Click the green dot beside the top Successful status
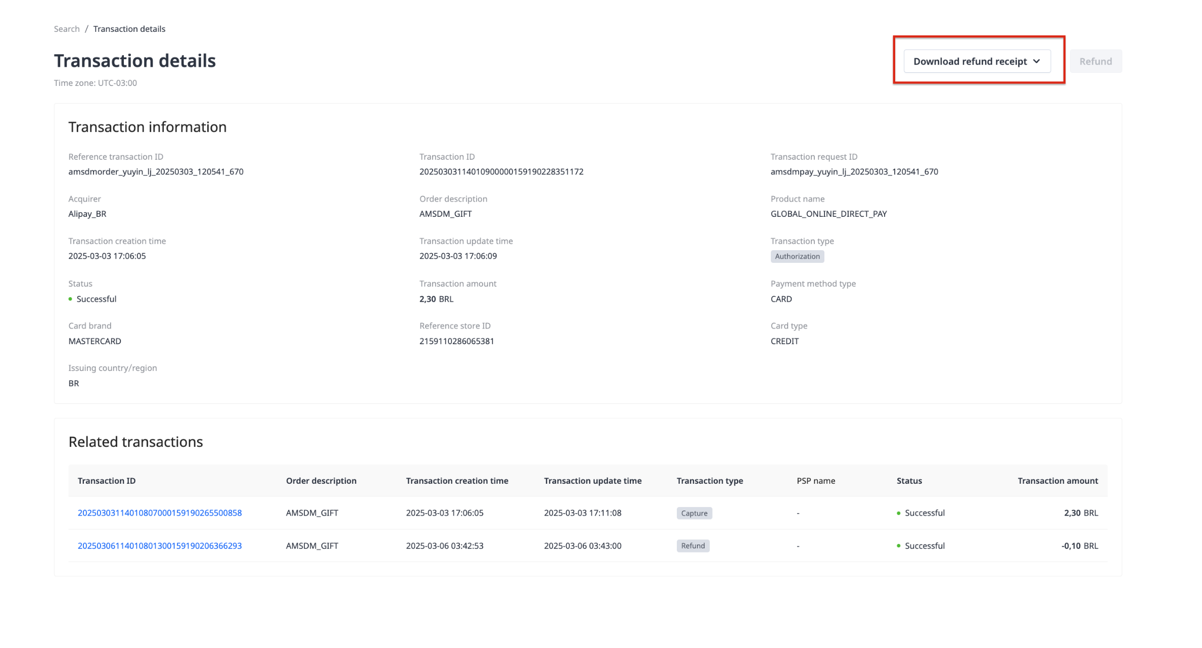This screenshot has height=648, width=1202. 70,299
